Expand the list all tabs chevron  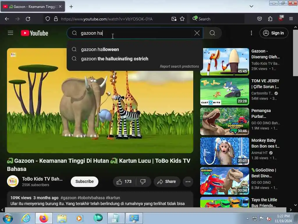[251, 6]
